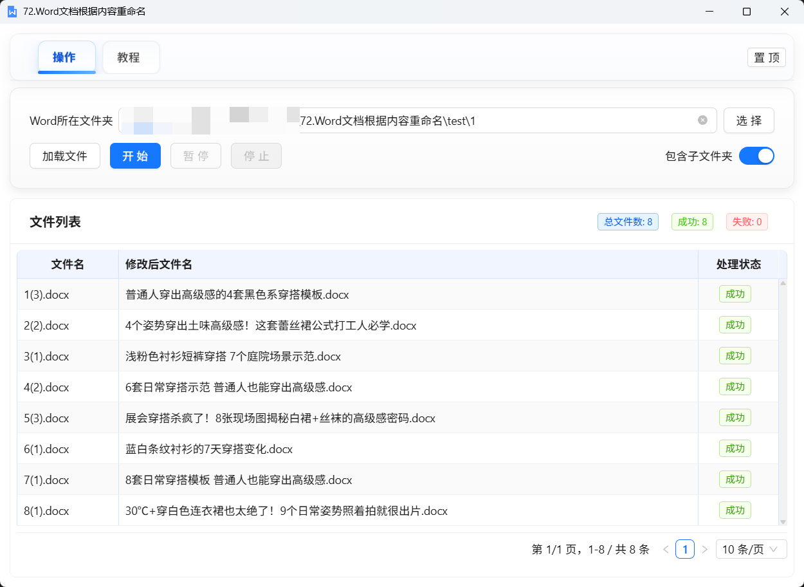Open the 10 条/页 page size dropdown
804x587 pixels.
pyautogui.click(x=751, y=549)
